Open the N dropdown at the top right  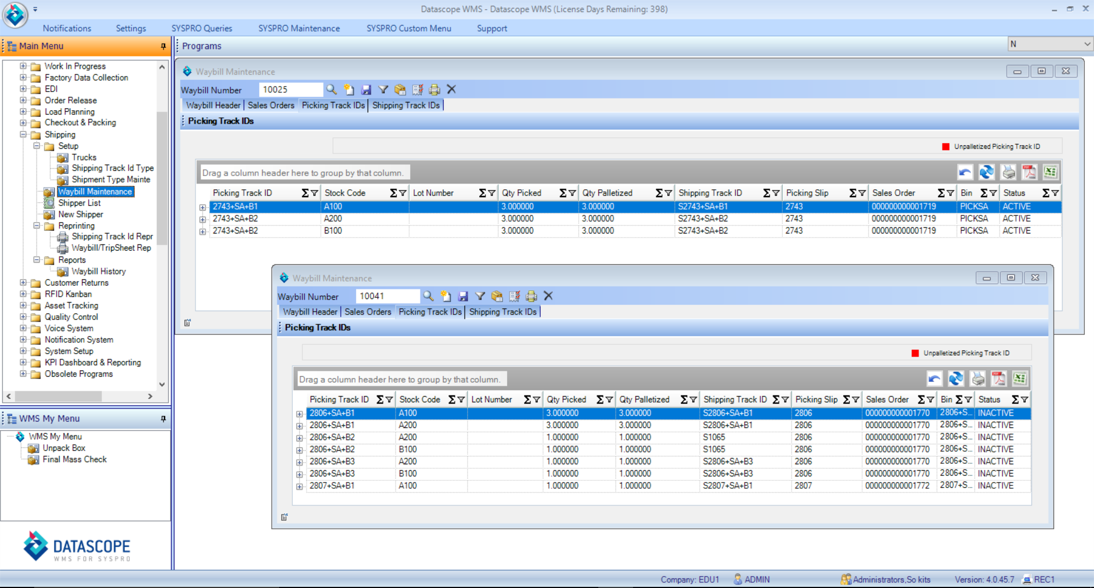1085,44
